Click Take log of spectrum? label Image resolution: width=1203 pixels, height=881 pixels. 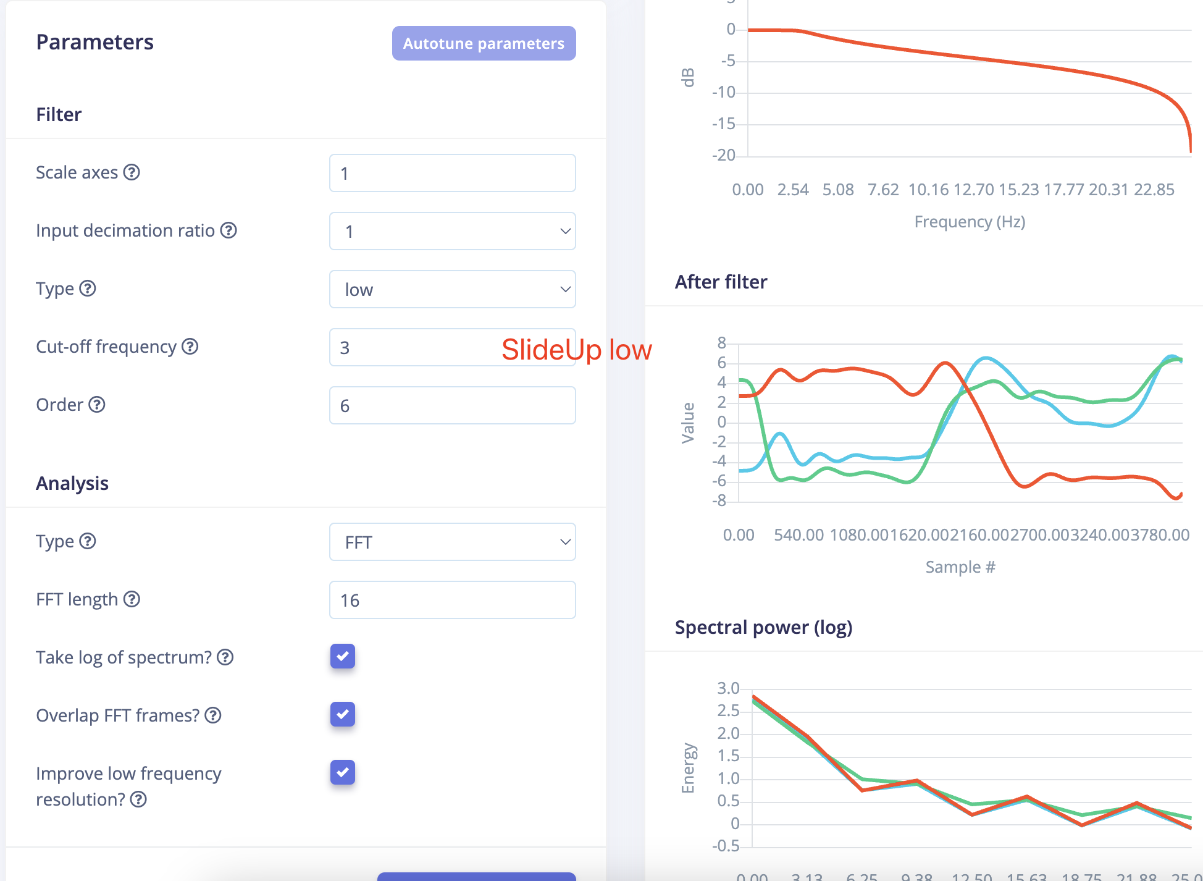(124, 657)
